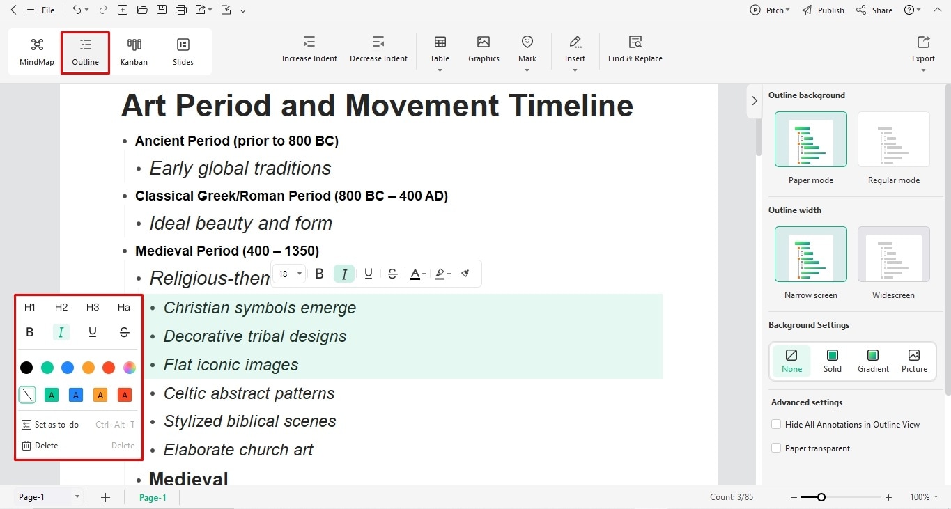Open the Mark dropdown
The image size is (951, 509).
tap(527, 53)
